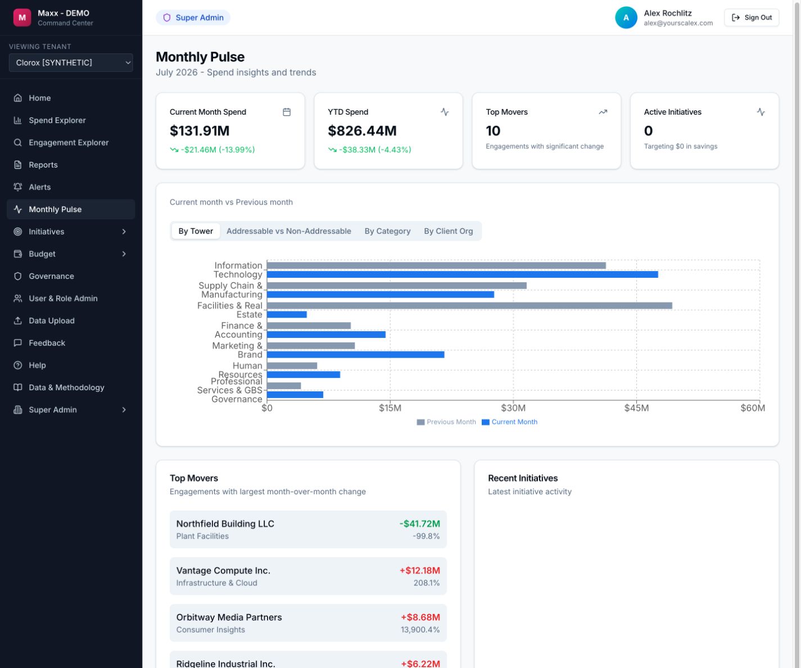
Task: Click the pulse icon on YTD Spend card
Action: coord(445,112)
